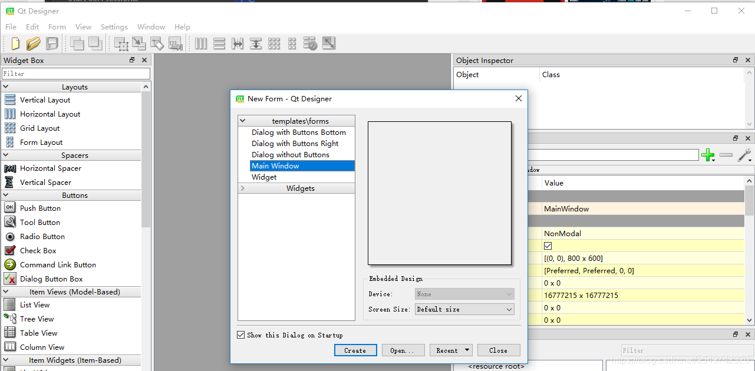Click the Recent button
This screenshot has height=371, width=755.
click(x=451, y=350)
